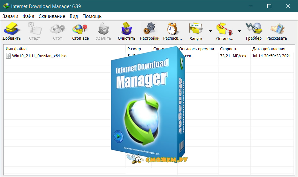
Task: Sort by the Скорость column header
Action: click(234, 49)
